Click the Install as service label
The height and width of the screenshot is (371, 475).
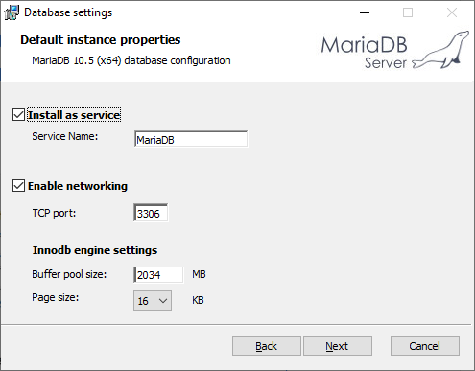coord(74,115)
